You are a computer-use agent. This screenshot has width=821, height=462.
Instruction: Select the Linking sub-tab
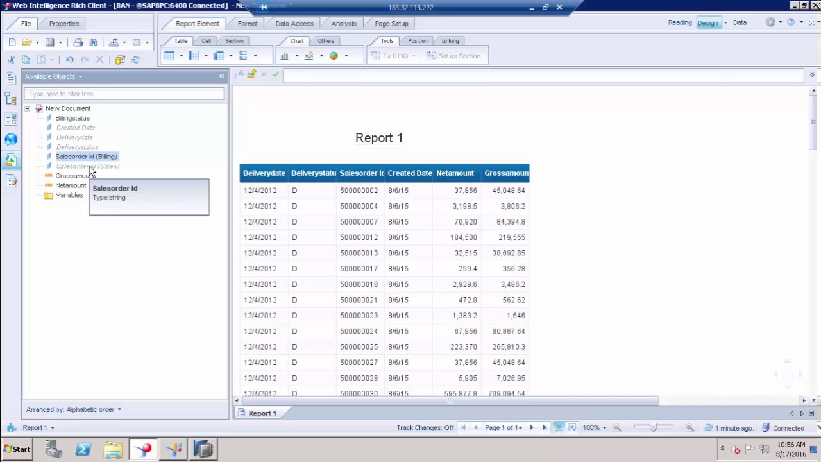pos(450,41)
